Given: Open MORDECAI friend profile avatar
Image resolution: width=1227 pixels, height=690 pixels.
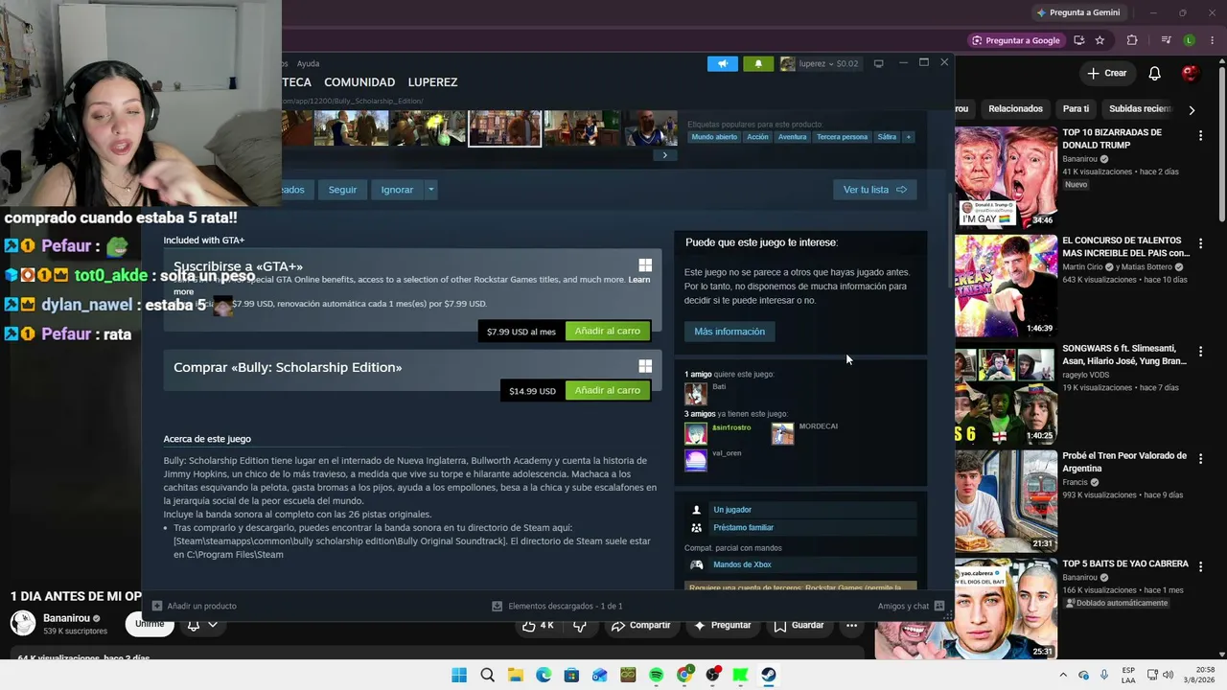Looking at the screenshot, I should pos(783,434).
